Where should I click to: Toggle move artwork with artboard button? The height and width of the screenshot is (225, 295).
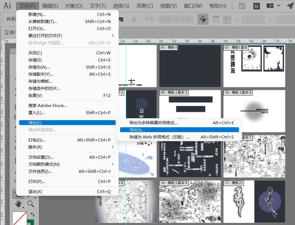(x=203, y=19)
